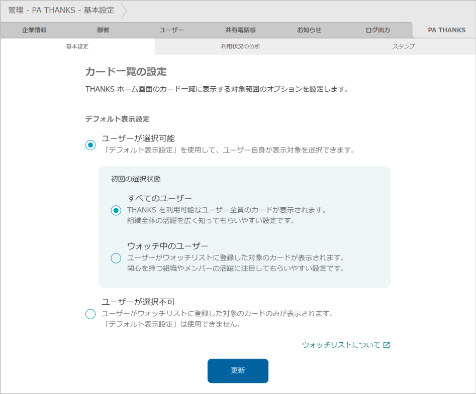This screenshot has width=476, height=394.
Task: Enable the ユーザーが選択不可 setting
Action: coord(89,314)
